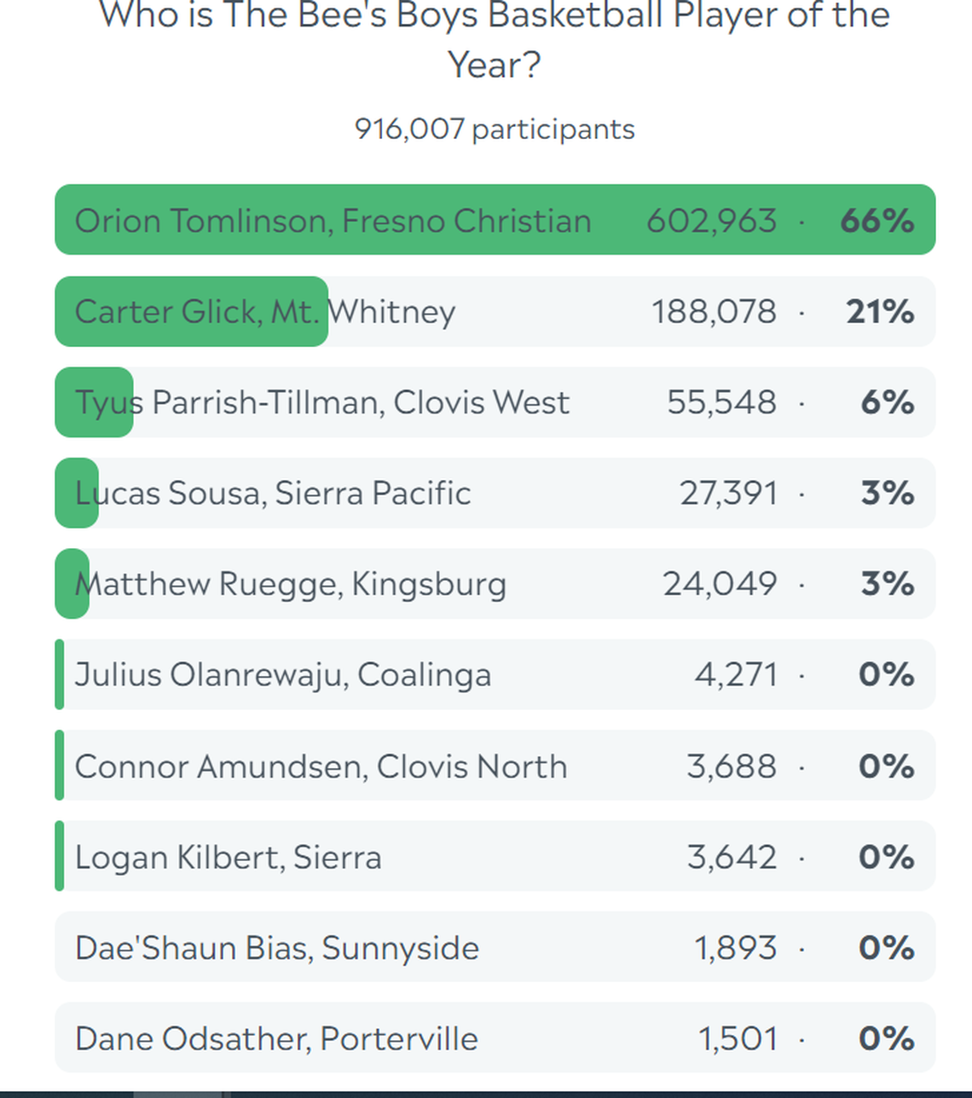Click the 55,548 vote count
972x1098 pixels.
[x=722, y=402]
